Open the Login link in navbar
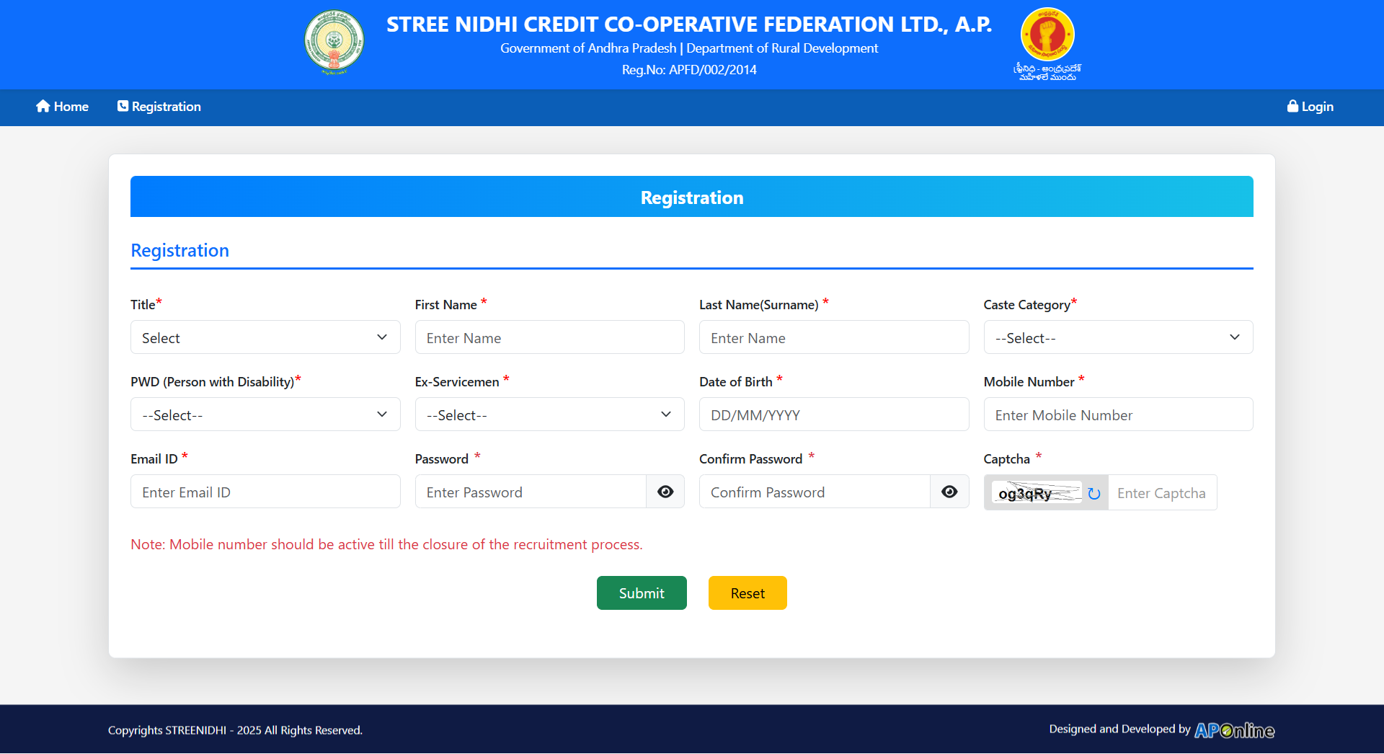This screenshot has height=754, width=1384. pyautogui.click(x=1310, y=107)
